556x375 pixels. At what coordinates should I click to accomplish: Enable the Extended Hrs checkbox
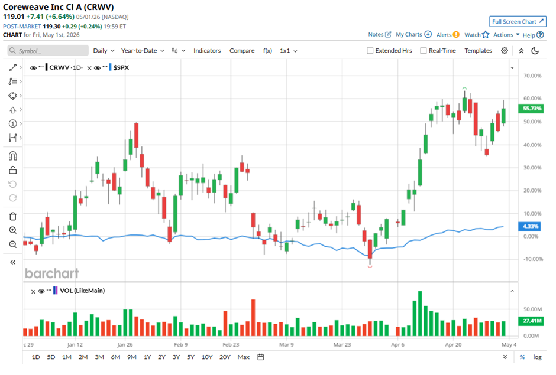click(370, 51)
